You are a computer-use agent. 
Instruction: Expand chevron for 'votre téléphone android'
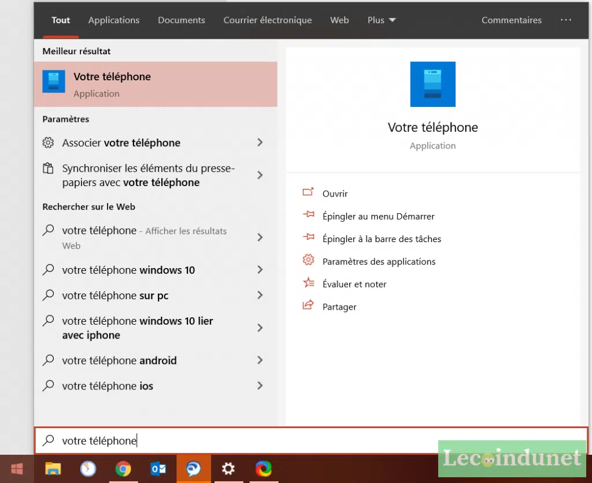click(x=260, y=360)
